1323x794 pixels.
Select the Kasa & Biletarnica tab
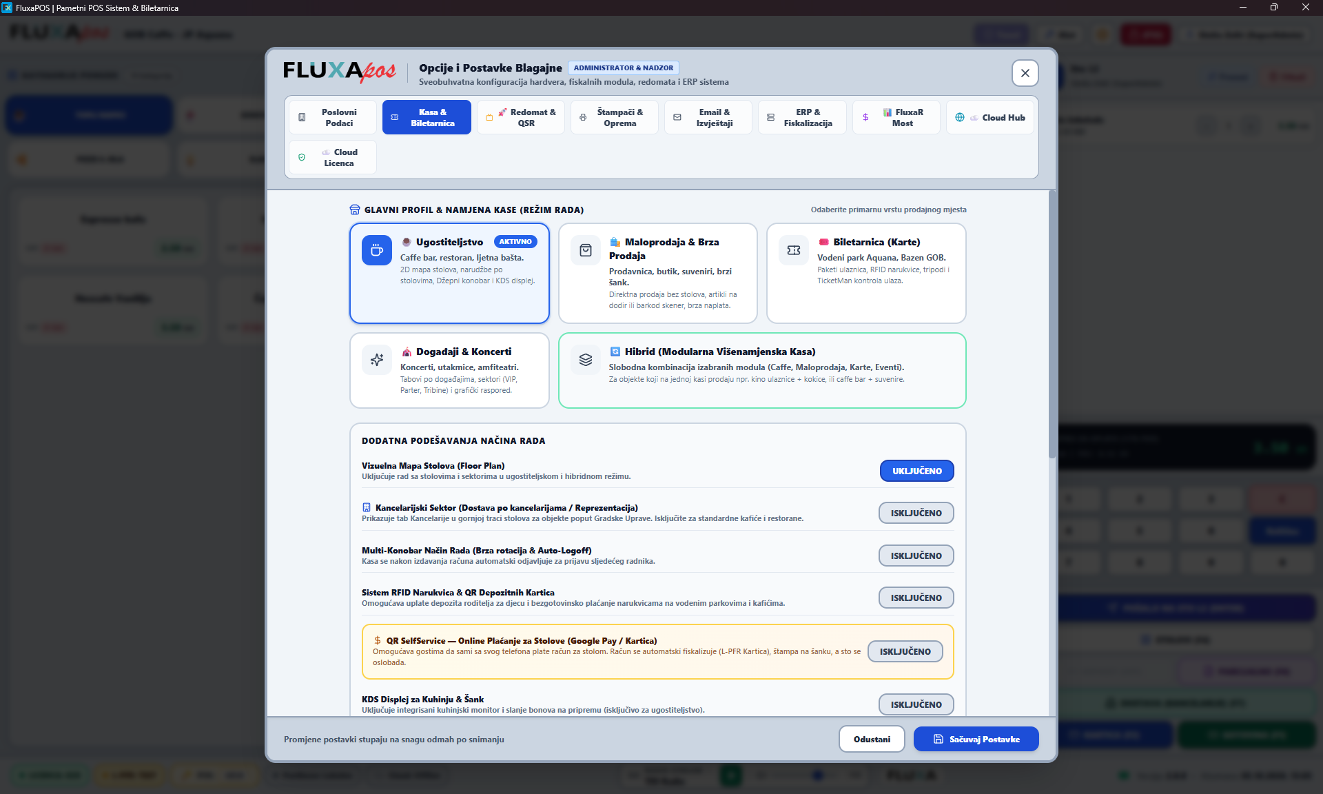[427, 117]
